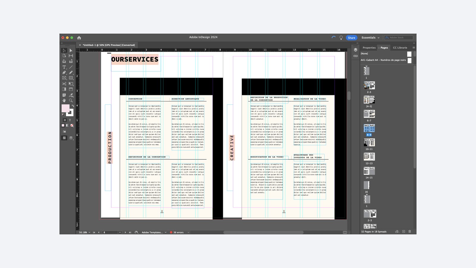This screenshot has width=476, height=268.
Task: Select the Rectangle Frame tool
Action: click(x=64, y=78)
